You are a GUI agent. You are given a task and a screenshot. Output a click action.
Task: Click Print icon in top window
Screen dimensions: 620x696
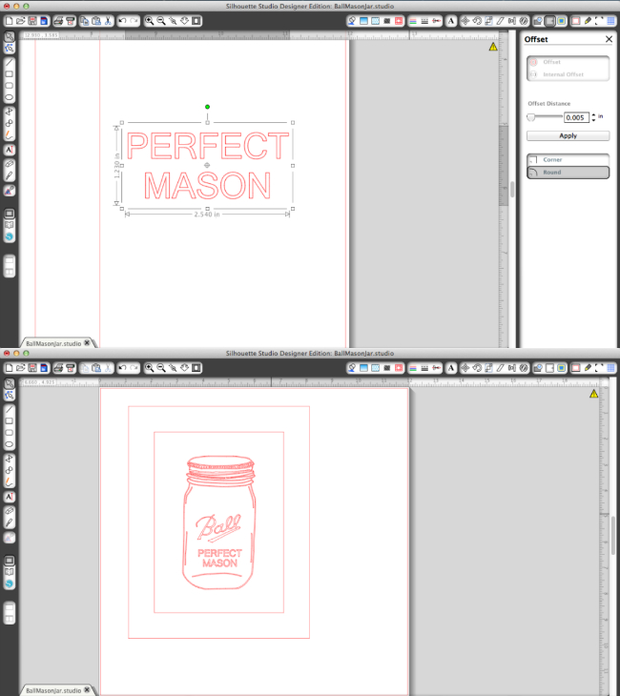(58, 21)
